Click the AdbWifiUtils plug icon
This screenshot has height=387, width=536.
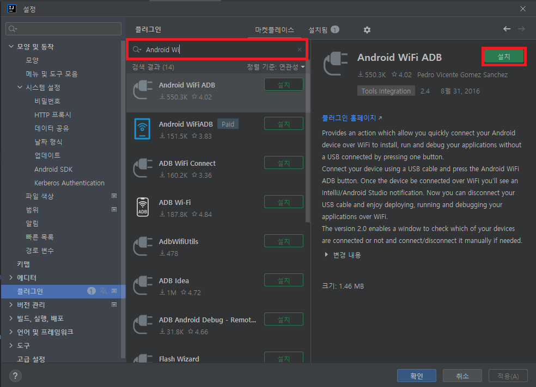[143, 246]
